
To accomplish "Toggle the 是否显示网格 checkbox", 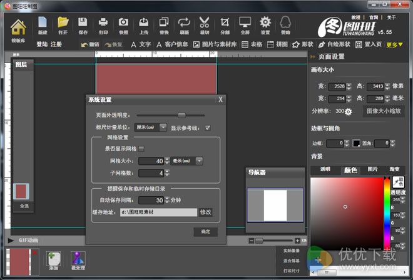I will tap(141, 149).
